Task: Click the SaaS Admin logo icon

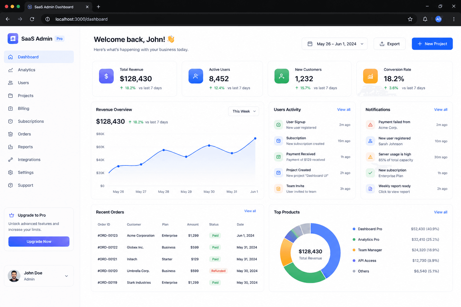Action: click(x=13, y=39)
